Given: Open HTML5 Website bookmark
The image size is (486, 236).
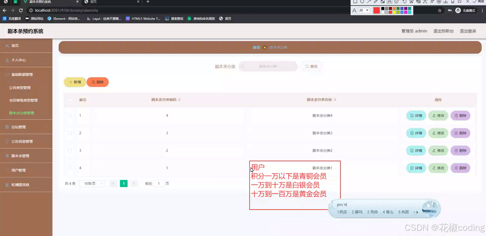Looking at the screenshot, I should (x=143, y=19).
